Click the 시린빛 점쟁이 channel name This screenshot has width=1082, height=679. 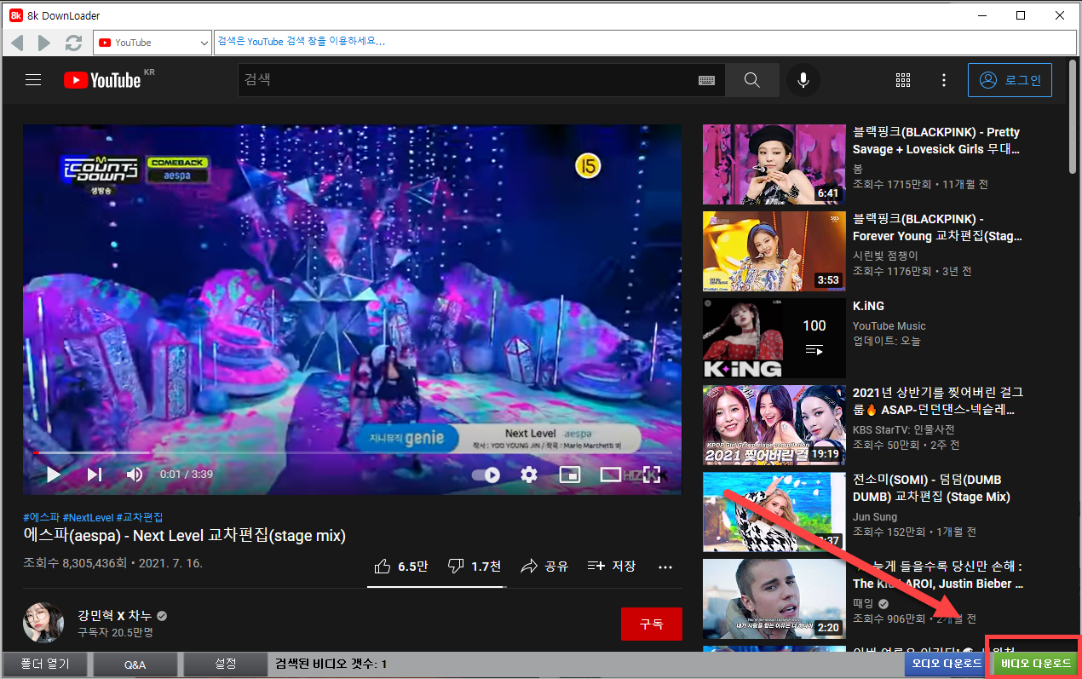tap(886, 256)
